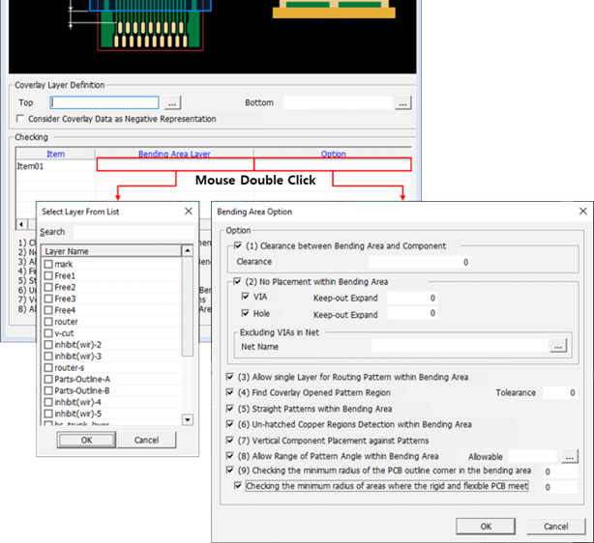This screenshot has height=543, width=594.
Task: Select the router layer in list
Action: 66,322
